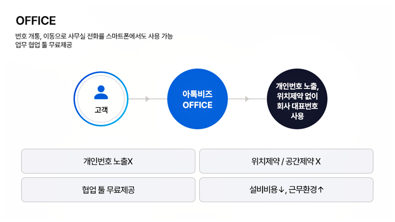This screenshot has height=222, width=395.
Task: Click the down arrow after 설비비용
Action: coord(281,190)
